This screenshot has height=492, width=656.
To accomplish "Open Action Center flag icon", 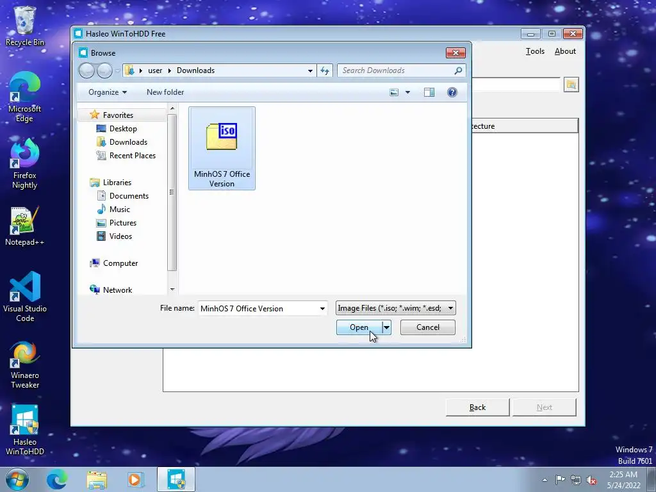I will tap(560, 479).
